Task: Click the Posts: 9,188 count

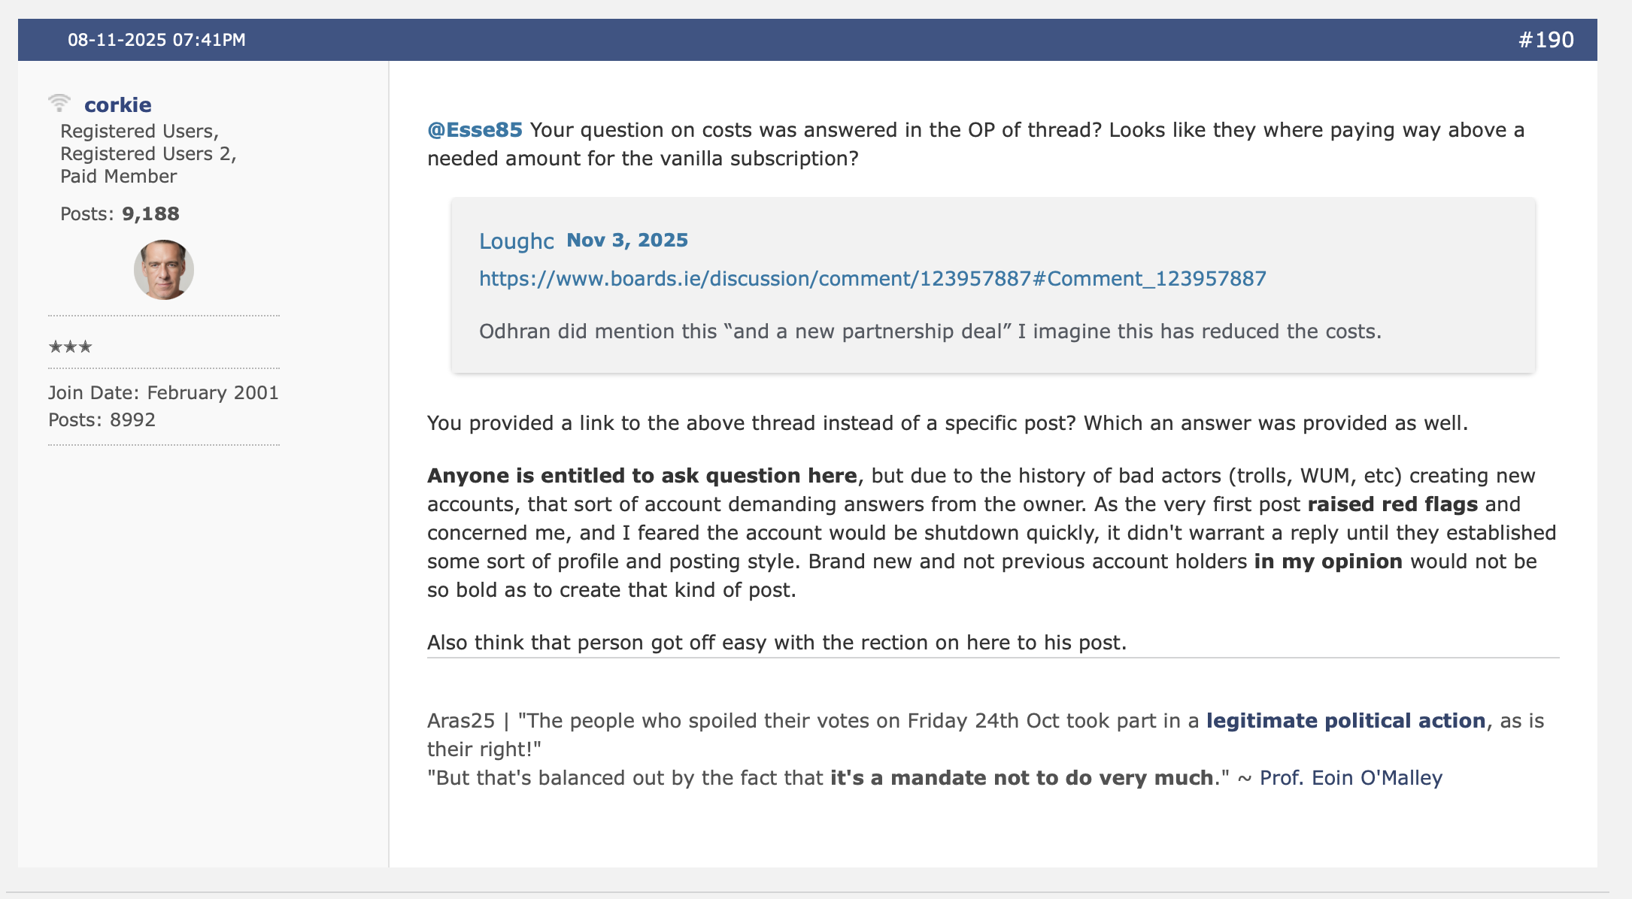Action: (120, 214)
